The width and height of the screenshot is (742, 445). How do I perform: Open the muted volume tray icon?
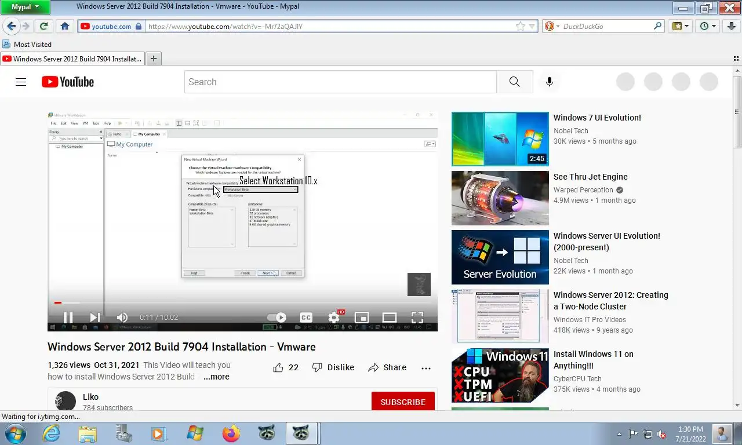point(661,433)
